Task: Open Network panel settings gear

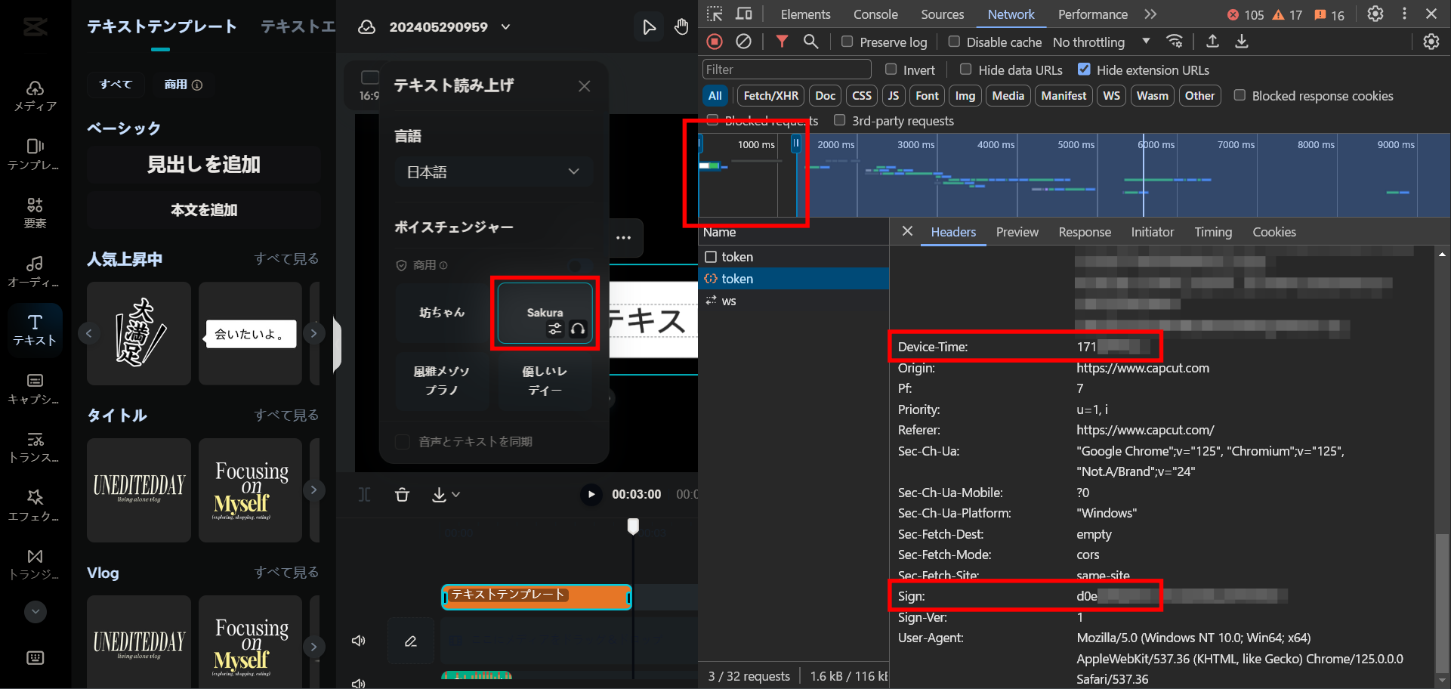Action: pyautogui.click(x=1431, y=42)
